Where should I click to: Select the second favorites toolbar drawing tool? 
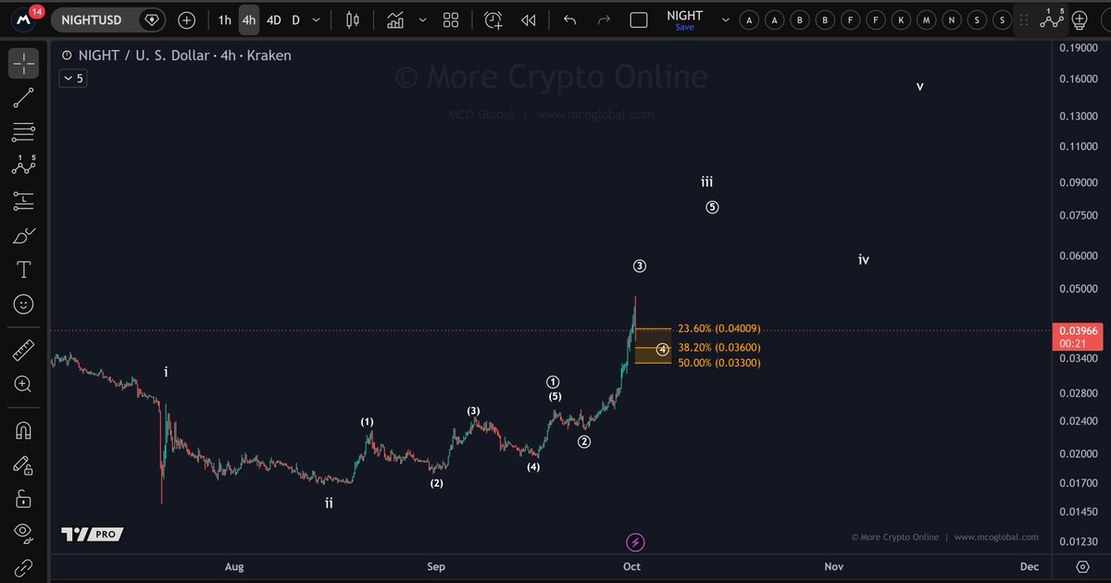click(1078, 19)
